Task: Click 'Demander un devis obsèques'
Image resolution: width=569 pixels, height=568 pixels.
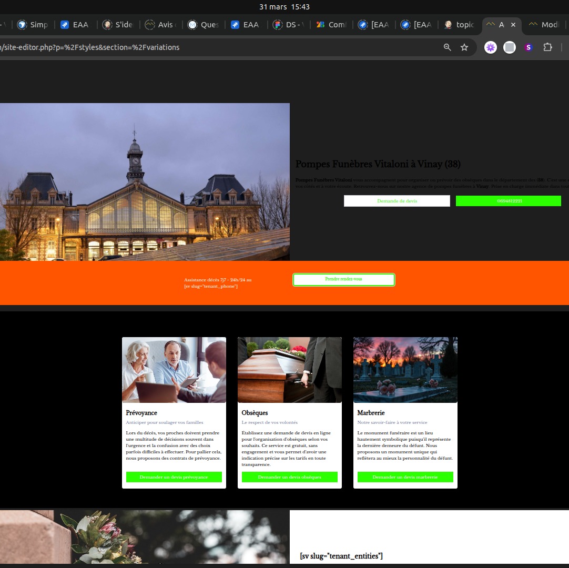Action: coord(289,477)
